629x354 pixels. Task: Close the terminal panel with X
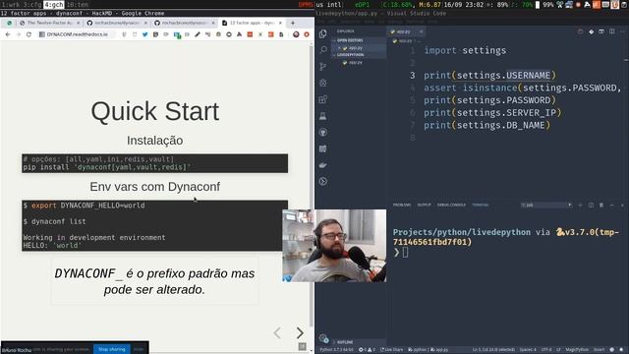(x=622, y=206)
